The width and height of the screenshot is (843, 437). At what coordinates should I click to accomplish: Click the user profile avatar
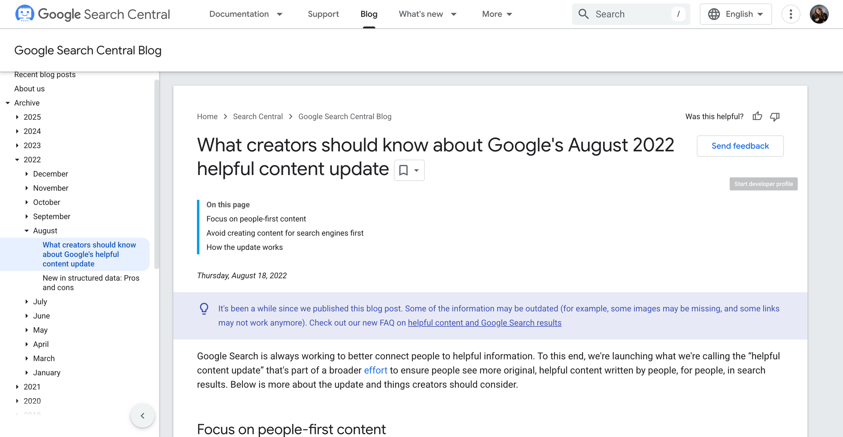(x=819, y=14)
